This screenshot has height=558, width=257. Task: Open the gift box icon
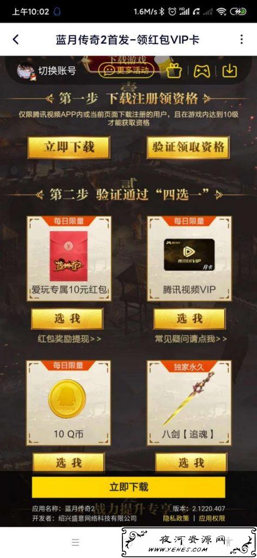tap(174, 70)
